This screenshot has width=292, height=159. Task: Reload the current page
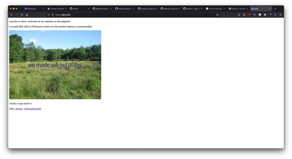22,15
